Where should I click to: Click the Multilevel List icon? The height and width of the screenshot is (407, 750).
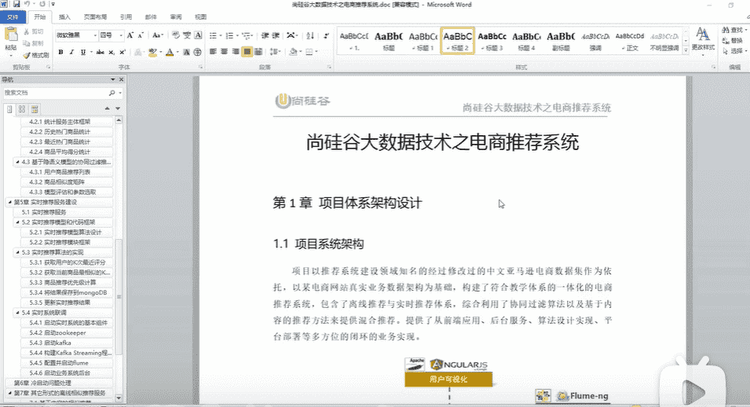point(247,35)
